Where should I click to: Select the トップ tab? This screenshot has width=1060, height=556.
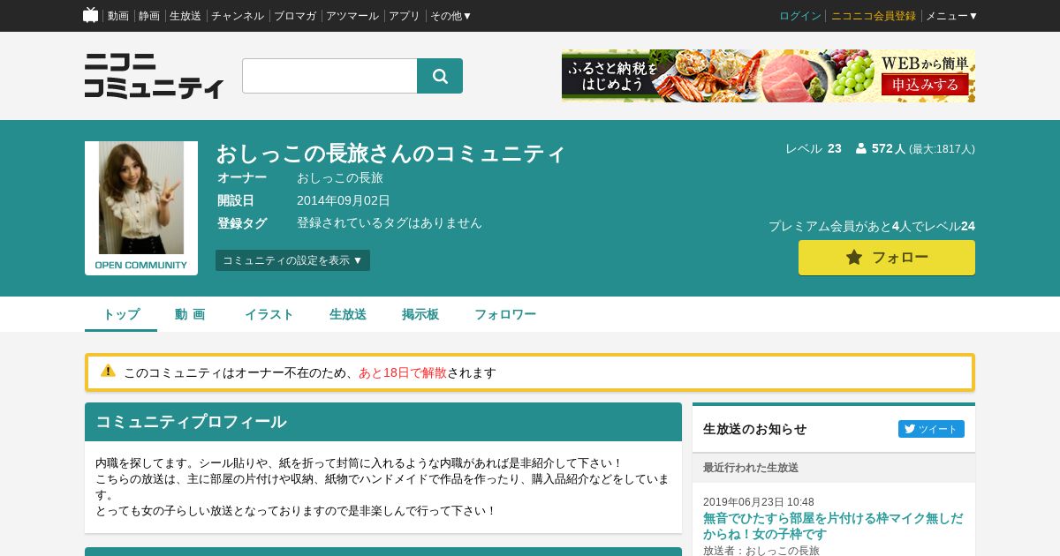(x=121, y=314)
